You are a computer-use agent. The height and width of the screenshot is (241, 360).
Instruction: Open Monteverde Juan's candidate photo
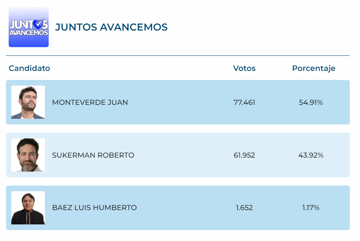(28, 102)
